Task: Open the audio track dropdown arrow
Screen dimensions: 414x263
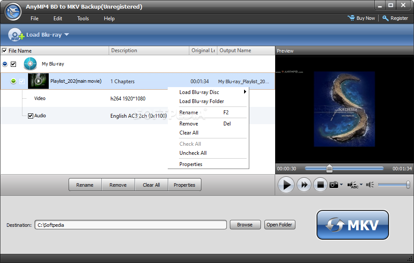Action: [361, 184]
